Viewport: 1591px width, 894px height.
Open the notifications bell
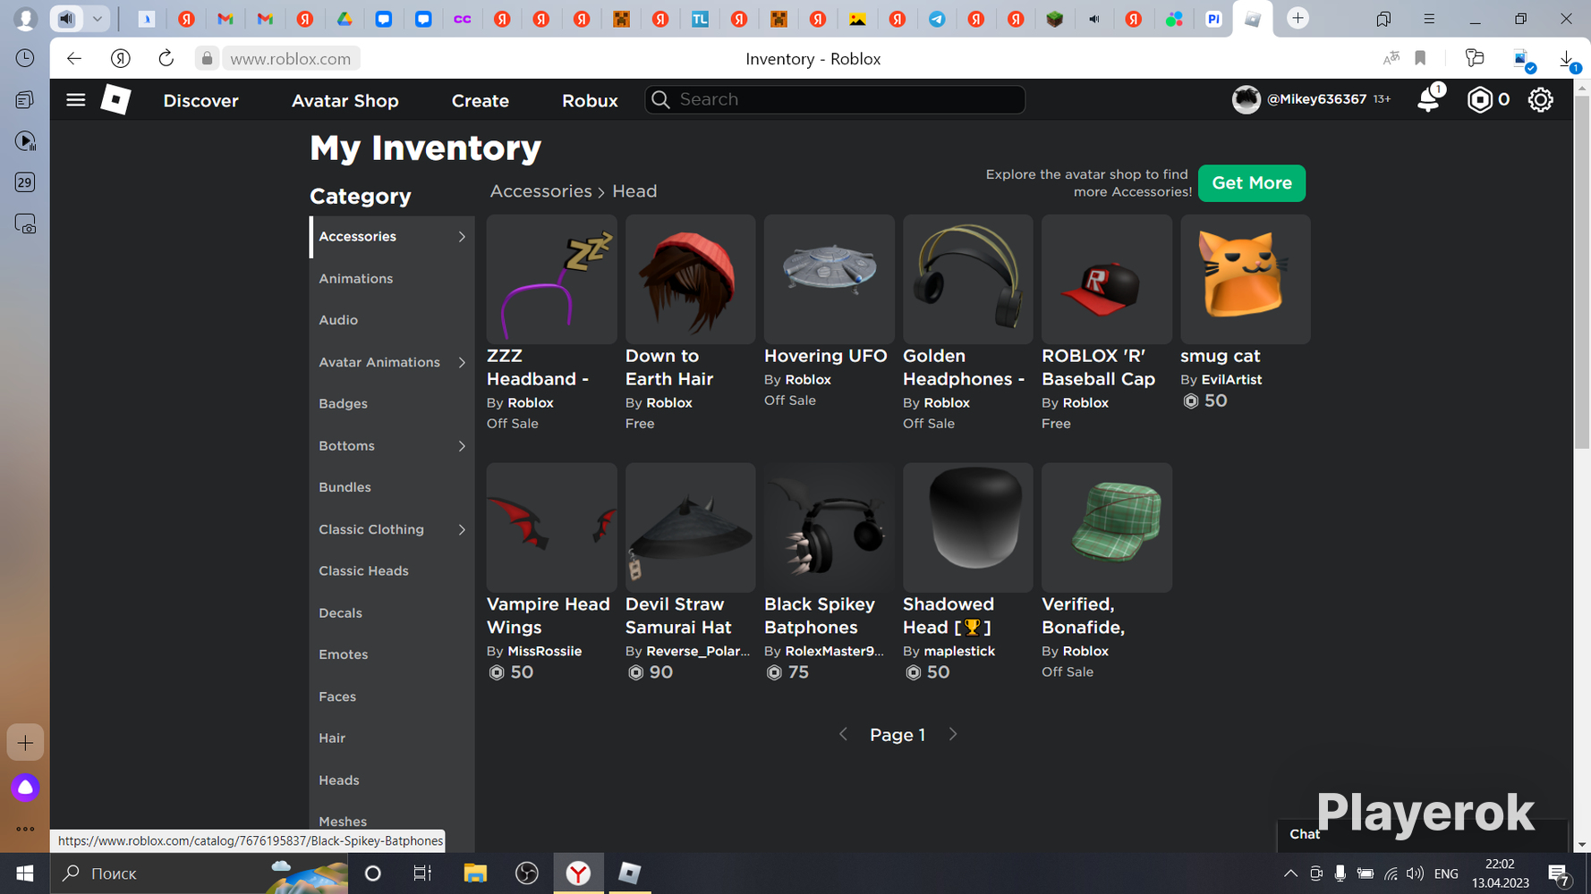tap(1429, 98)
